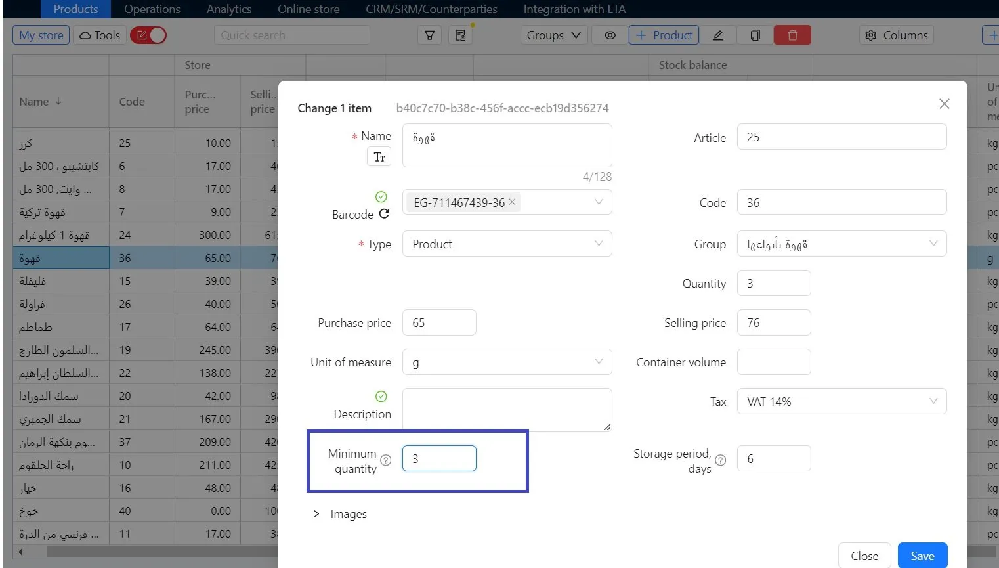Click the Minimum quantity input field
The height and width of the screenshot is (568, 999).
pos(439,458)
